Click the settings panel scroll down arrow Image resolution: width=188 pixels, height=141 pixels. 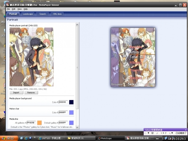[77, 127]
